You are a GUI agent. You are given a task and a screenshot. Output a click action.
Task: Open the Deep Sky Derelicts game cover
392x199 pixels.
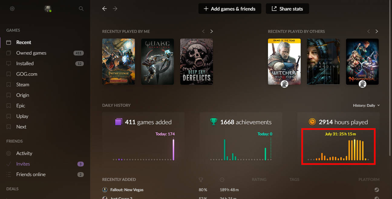click(197, 62)
